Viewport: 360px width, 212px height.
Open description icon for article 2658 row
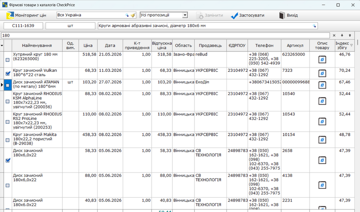[x=322, y=160]
